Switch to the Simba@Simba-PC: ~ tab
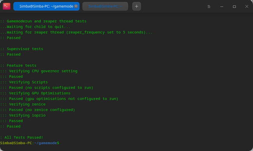This screenshot has height=151, width=253. pyautogui.click(x=105, y=6)
